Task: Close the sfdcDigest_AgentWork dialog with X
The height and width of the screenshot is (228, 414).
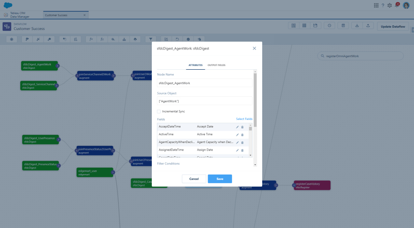Action: point(254,48)
